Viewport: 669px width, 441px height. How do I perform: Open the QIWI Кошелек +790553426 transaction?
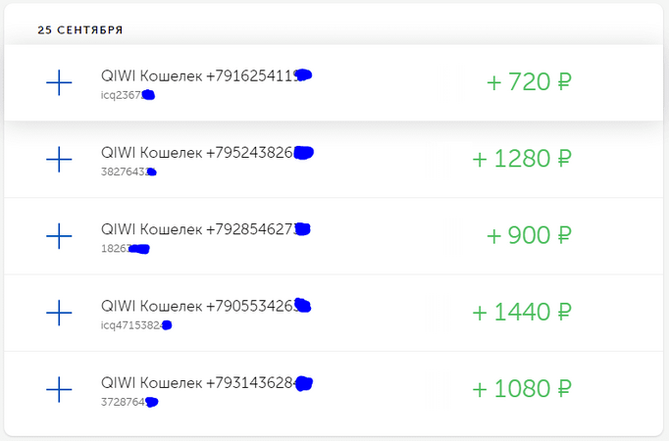[x=334, y=313]
